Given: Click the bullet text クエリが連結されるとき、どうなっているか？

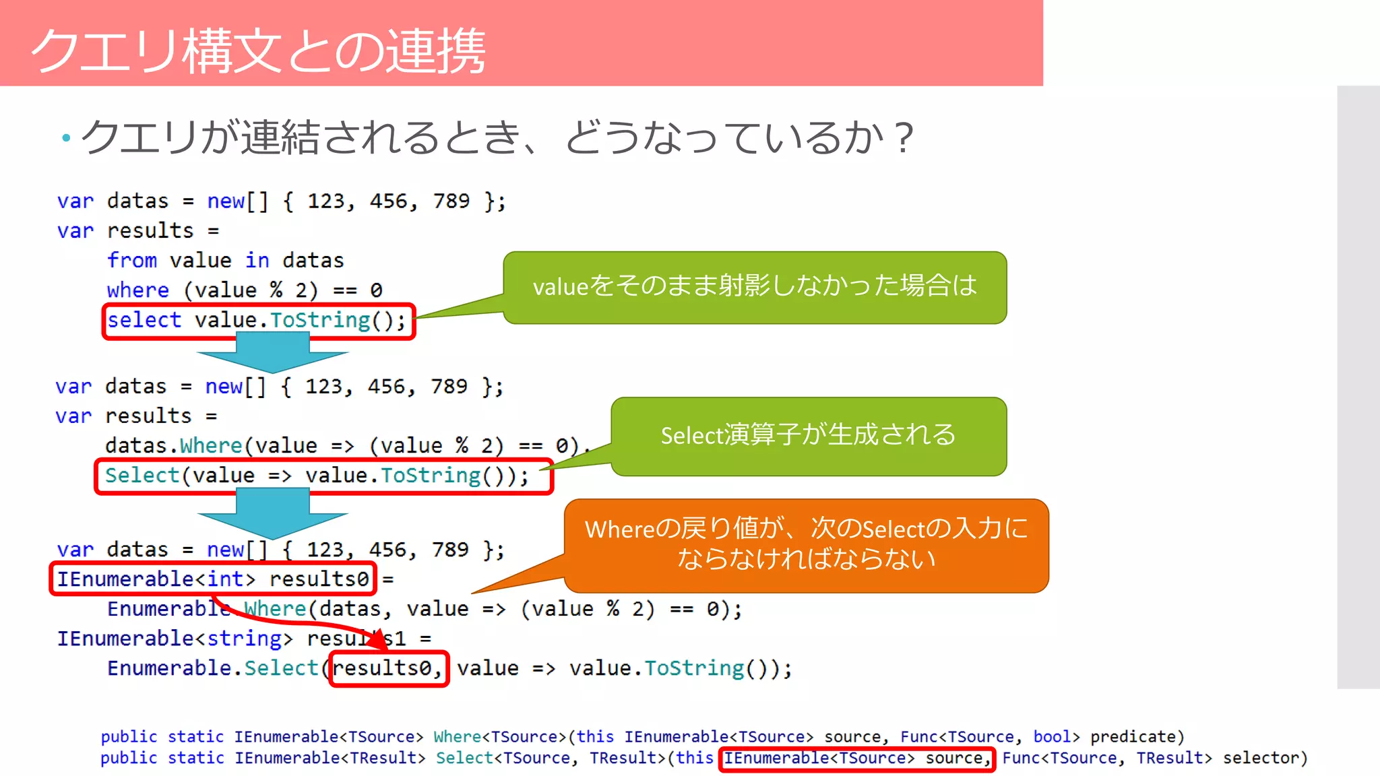Looking at the screenshot, I should pyautogui.click(x=497, y=137).
